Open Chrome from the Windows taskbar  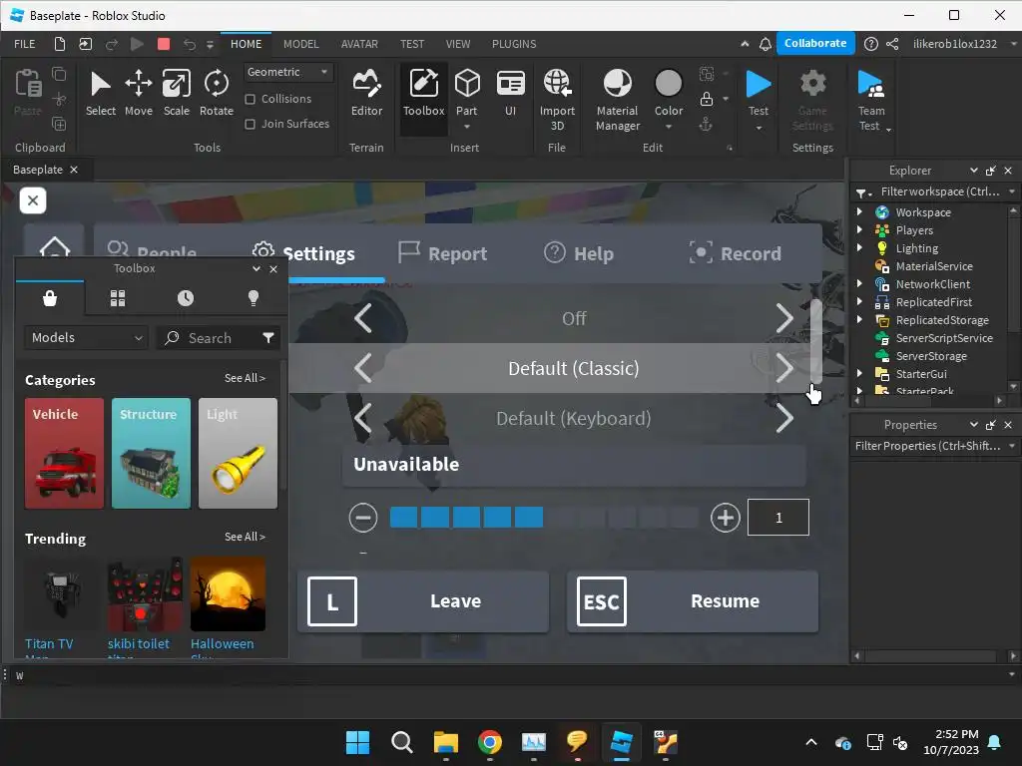[489, 742]
